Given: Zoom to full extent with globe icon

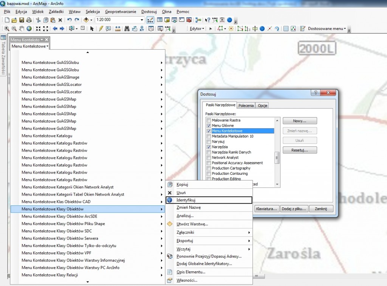Looking at the screenshot, I should point(29,29).
